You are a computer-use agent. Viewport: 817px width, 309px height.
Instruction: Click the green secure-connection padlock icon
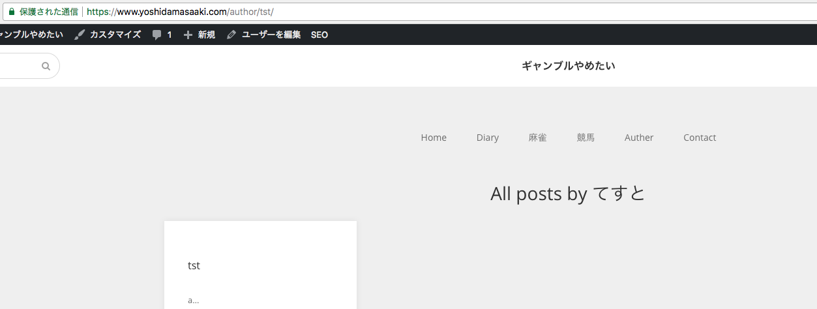pyautogui.click(x=11, y=12)
